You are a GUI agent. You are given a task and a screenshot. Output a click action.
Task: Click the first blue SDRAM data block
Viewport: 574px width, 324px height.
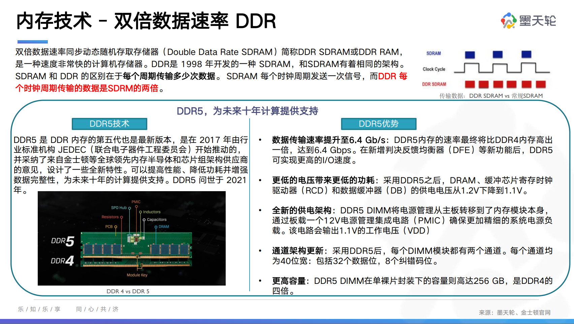point(470,55)
